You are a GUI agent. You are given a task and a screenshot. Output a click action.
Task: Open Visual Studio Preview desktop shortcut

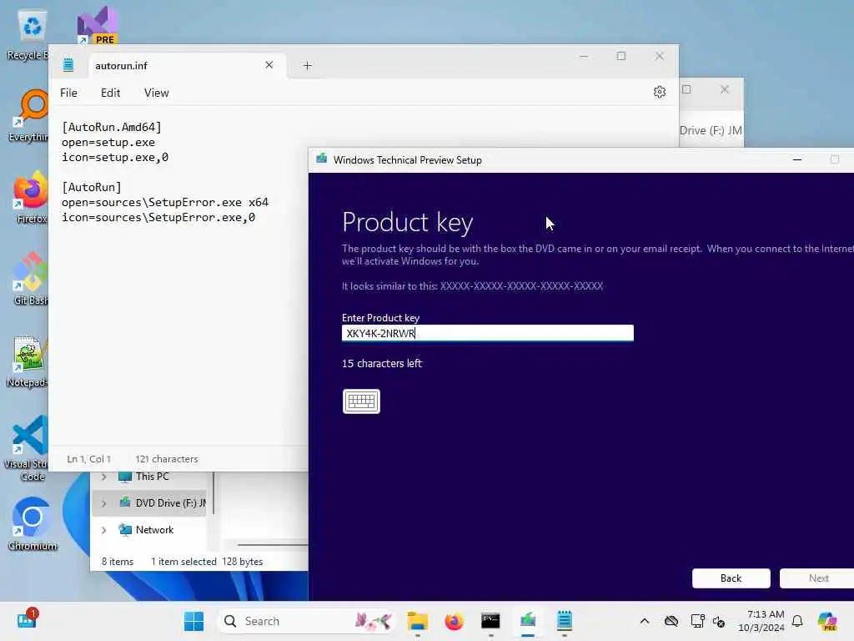(x=98, y=25)
